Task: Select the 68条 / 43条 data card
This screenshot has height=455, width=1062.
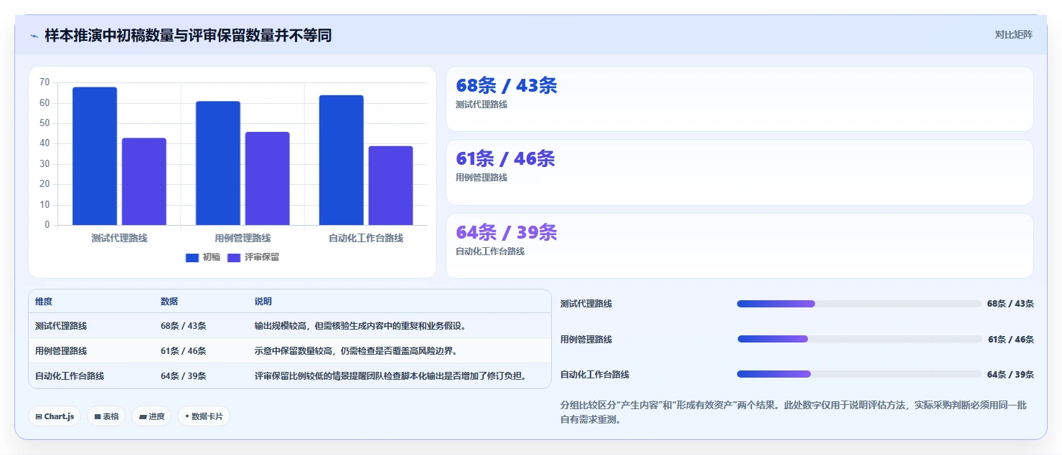Action: tap(740, 99)
